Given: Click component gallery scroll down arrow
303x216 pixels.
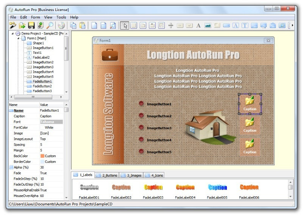Looking at the screenshot, I should (x=290, y=196).
